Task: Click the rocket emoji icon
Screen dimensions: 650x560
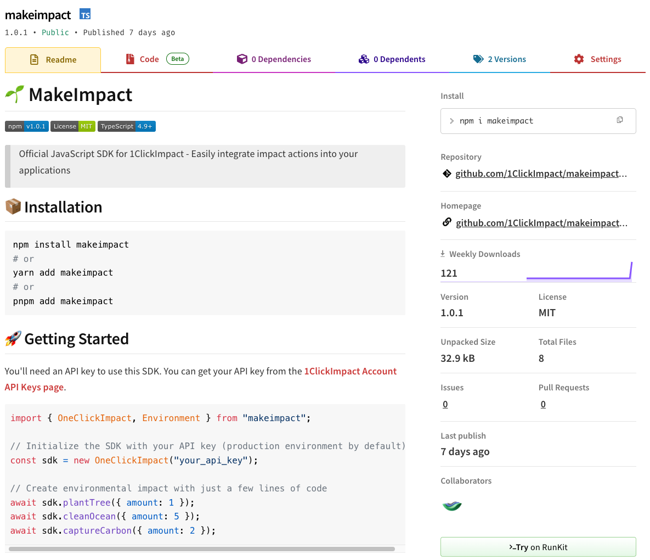Action: [13, 339]
